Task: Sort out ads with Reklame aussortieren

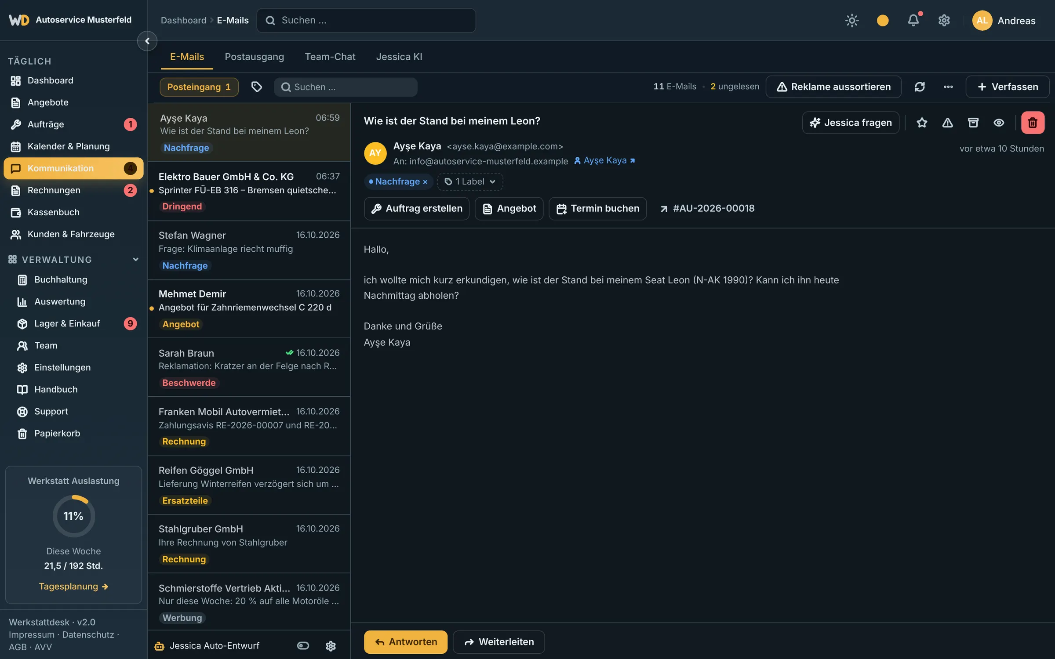Action: click(x=833, y=87)
